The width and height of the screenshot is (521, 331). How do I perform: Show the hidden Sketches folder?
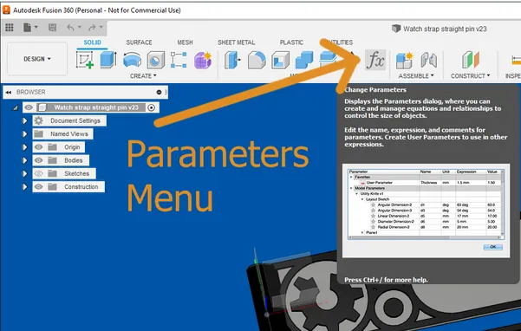[x=38, y=173]
